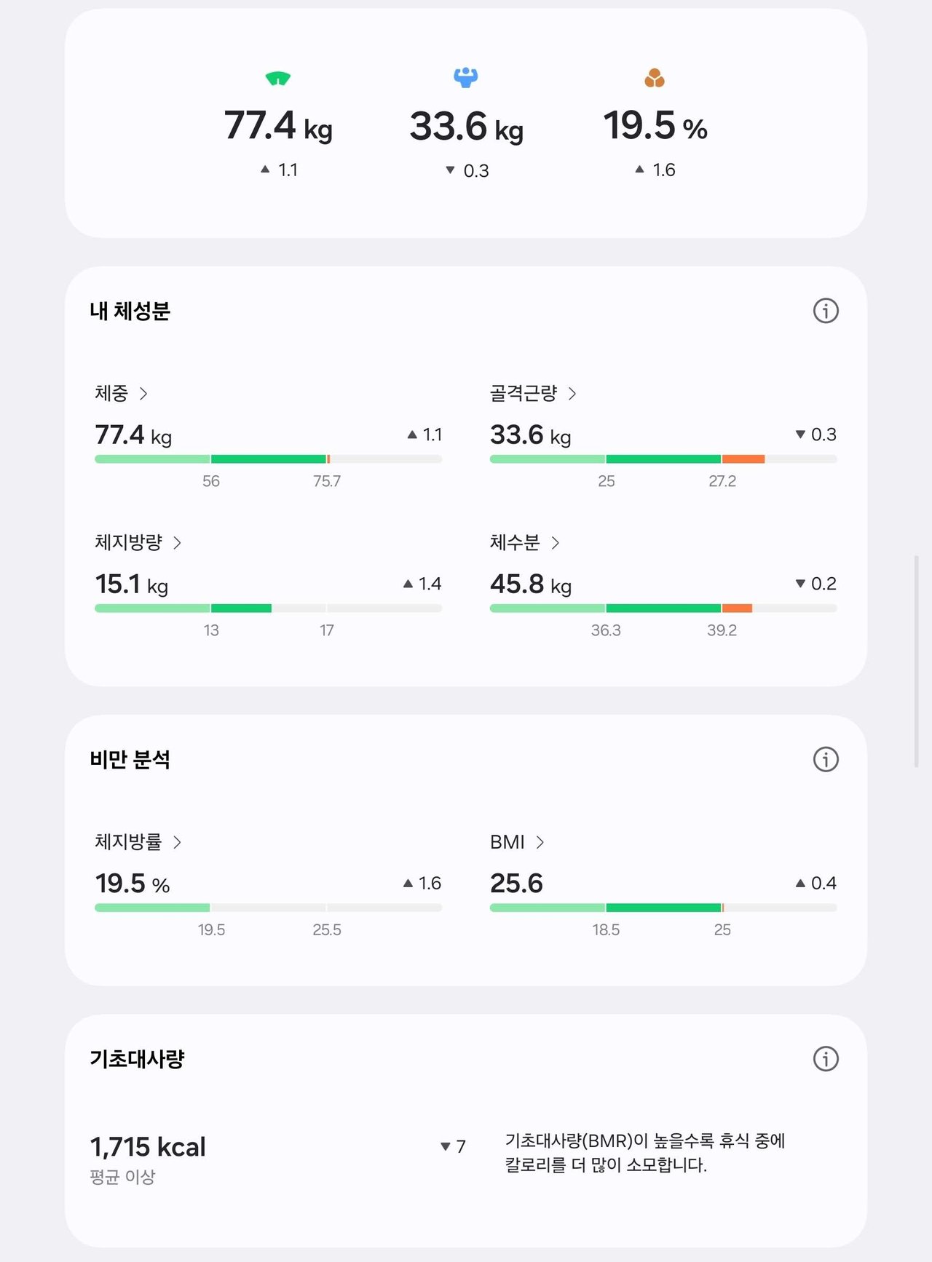Image resolution: width=932 pixels, height=1262 pixels.
Task: Tap the 1,715 kcal BMR value
Action: pyautogui.click(x=148, y=1147)
